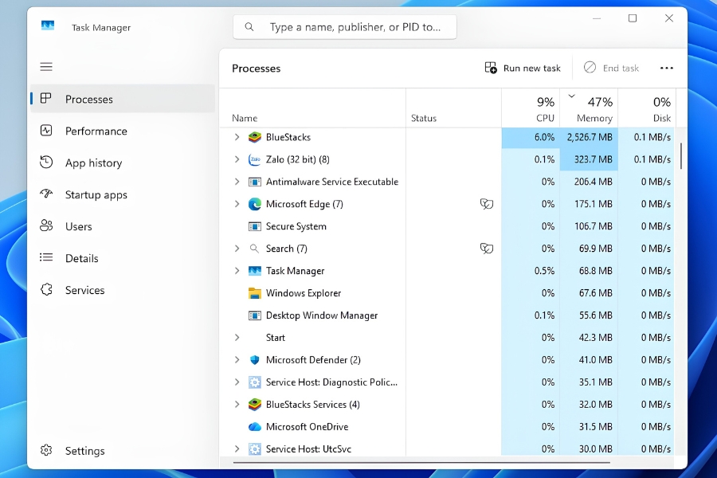717x478 pixels.
Task: Click the Users people icon
Action: tap(46, 225)
